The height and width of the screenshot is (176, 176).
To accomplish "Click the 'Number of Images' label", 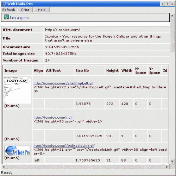I will tap(20, 60).
